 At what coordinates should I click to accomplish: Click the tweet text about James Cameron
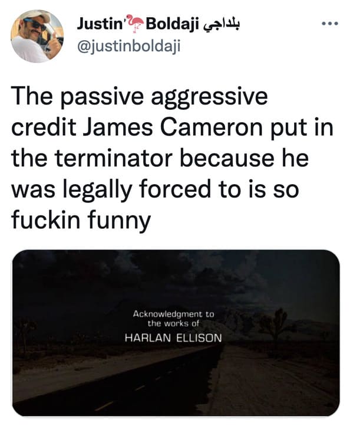(172, 158)
